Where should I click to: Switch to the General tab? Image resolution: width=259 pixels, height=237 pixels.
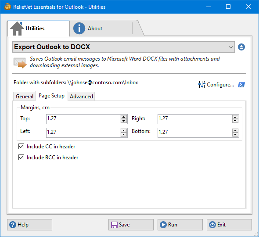click(25, 96)
